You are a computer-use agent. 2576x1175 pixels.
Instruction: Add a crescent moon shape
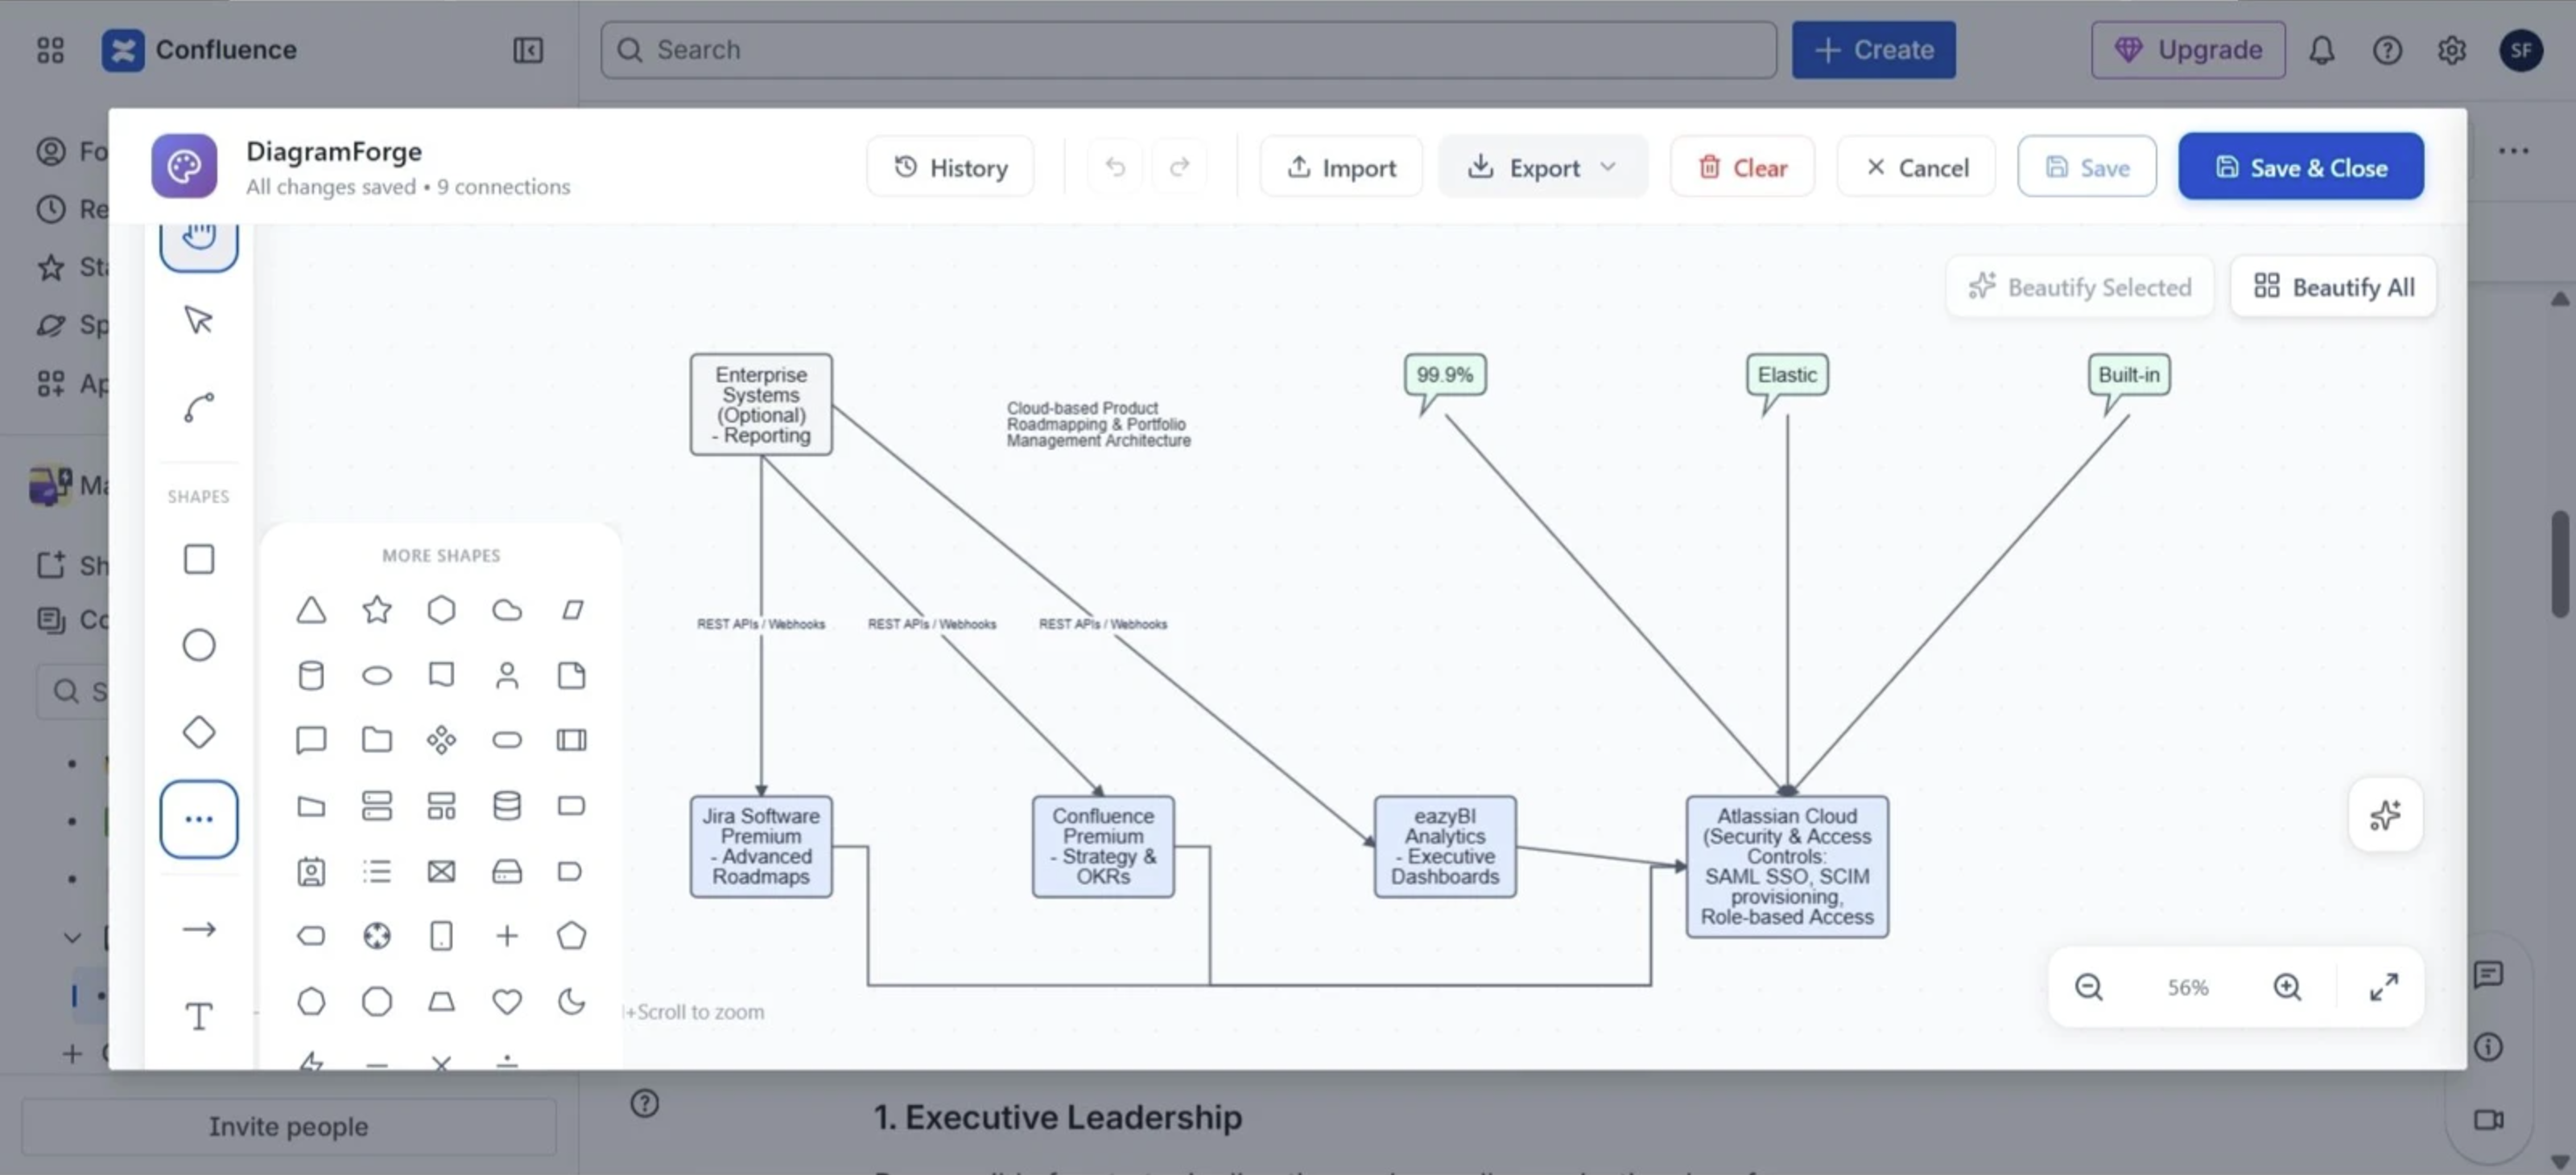[572, 1001]
